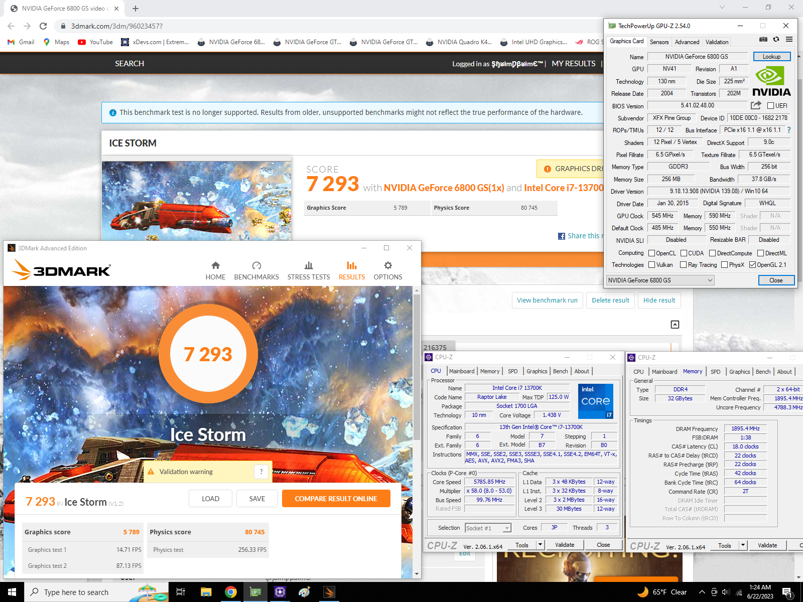
Task: Toggle the DirectCompute checkbox
Action: coord(712,253)
